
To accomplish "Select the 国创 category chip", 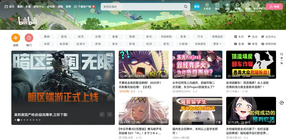I will coord(64,37).
